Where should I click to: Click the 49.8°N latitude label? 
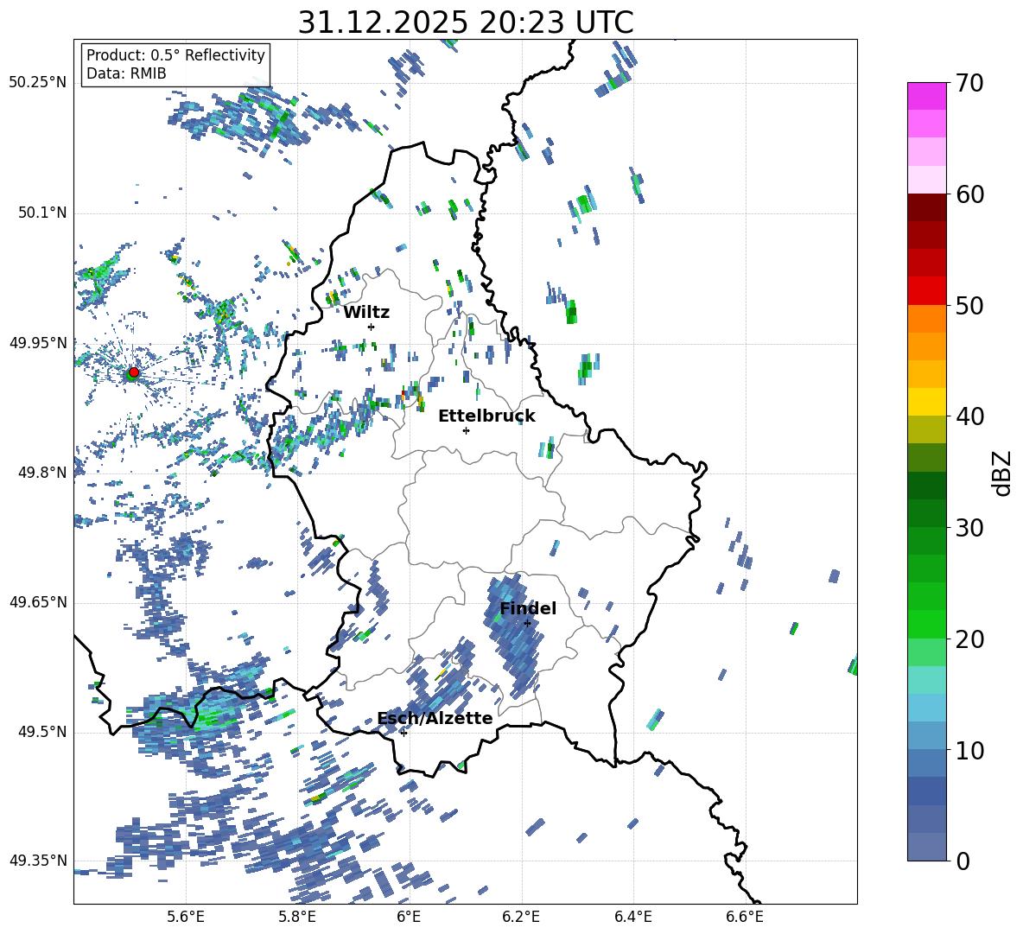coord(43,473)
